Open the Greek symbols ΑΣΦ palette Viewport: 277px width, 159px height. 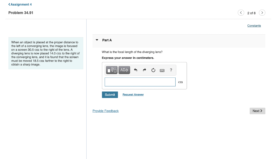pyautogui.click(x=124, y=70)
